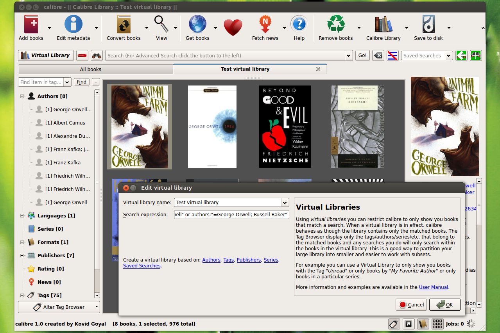Switch to the All books tab
500x333 pixels.
point(95,69)
